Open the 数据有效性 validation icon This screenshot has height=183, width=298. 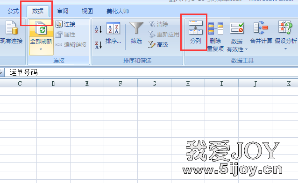click(x=237, y=28)
